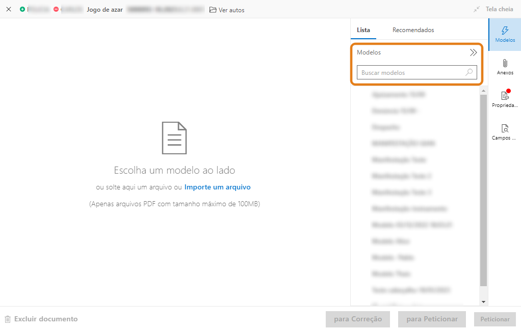The image size is (521, 331).
Task: Switch to the Recomendados tab
Action: coord(413,30)
